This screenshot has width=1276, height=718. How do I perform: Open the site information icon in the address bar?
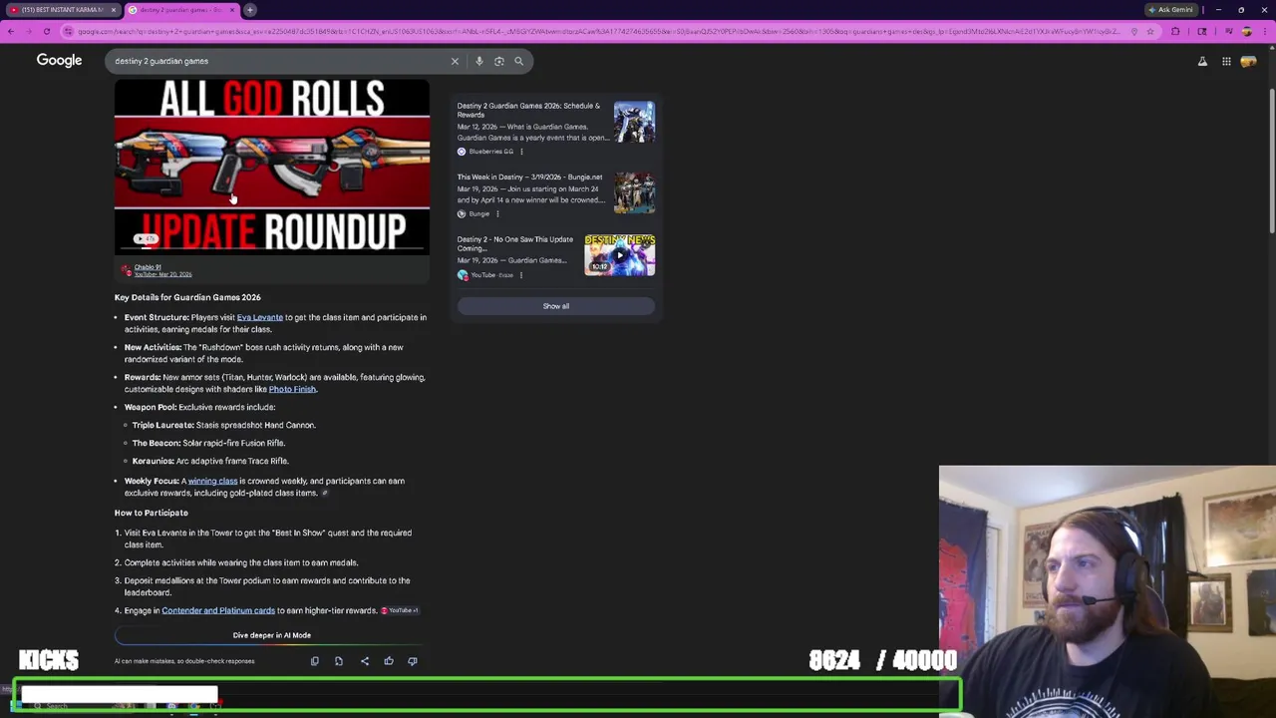click(x=68, y=31)
